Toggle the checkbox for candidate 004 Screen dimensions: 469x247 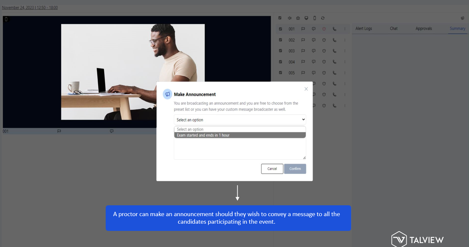[280, 62]
